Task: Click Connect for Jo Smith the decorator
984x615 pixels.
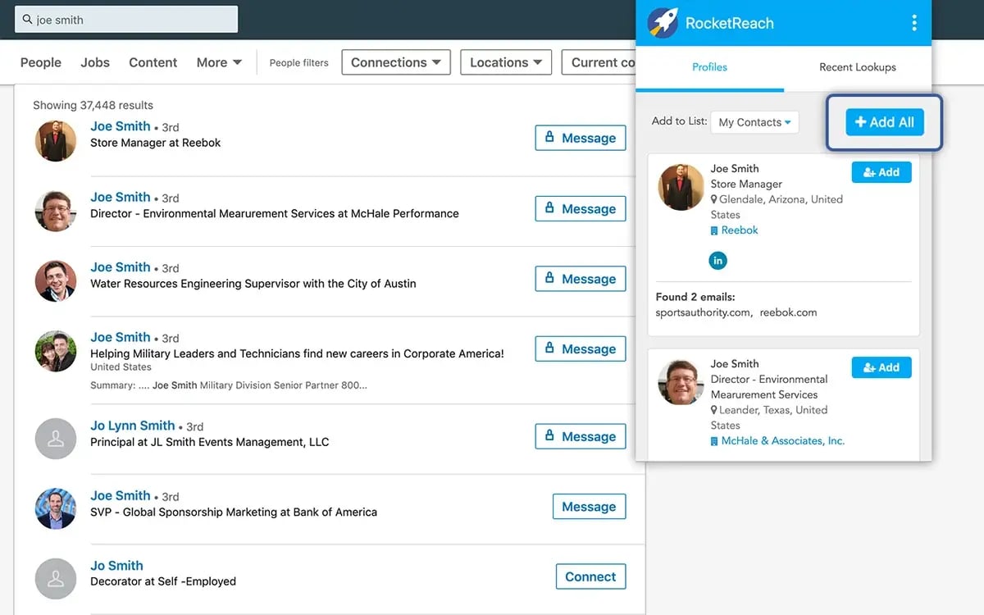Action: click(590, 576)
